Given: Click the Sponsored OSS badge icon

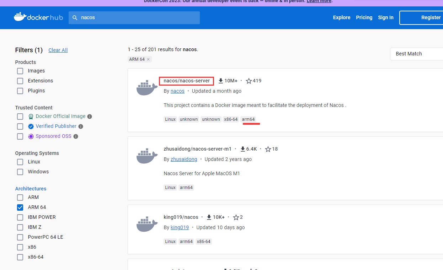Looking at the screenshot, I should coord(31,136).
